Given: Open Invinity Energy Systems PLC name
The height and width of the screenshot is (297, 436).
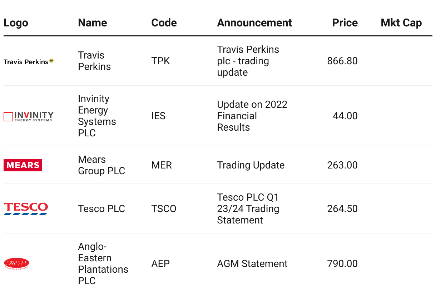Looking at the screenshot, I should click(x=97, y=116).
